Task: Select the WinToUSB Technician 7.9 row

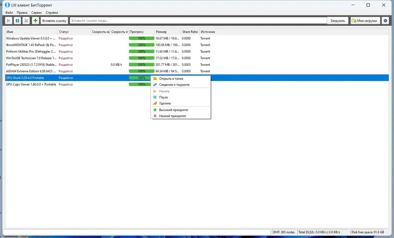Action: pos(197,58)
